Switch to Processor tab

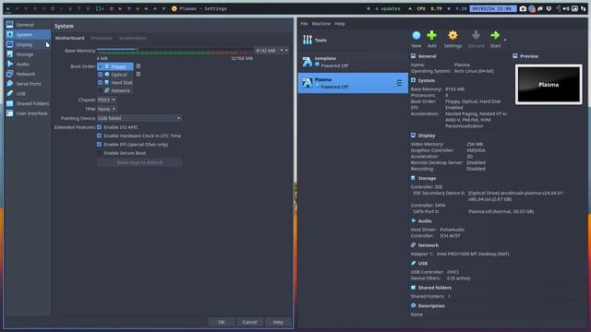tap(102, 38)
